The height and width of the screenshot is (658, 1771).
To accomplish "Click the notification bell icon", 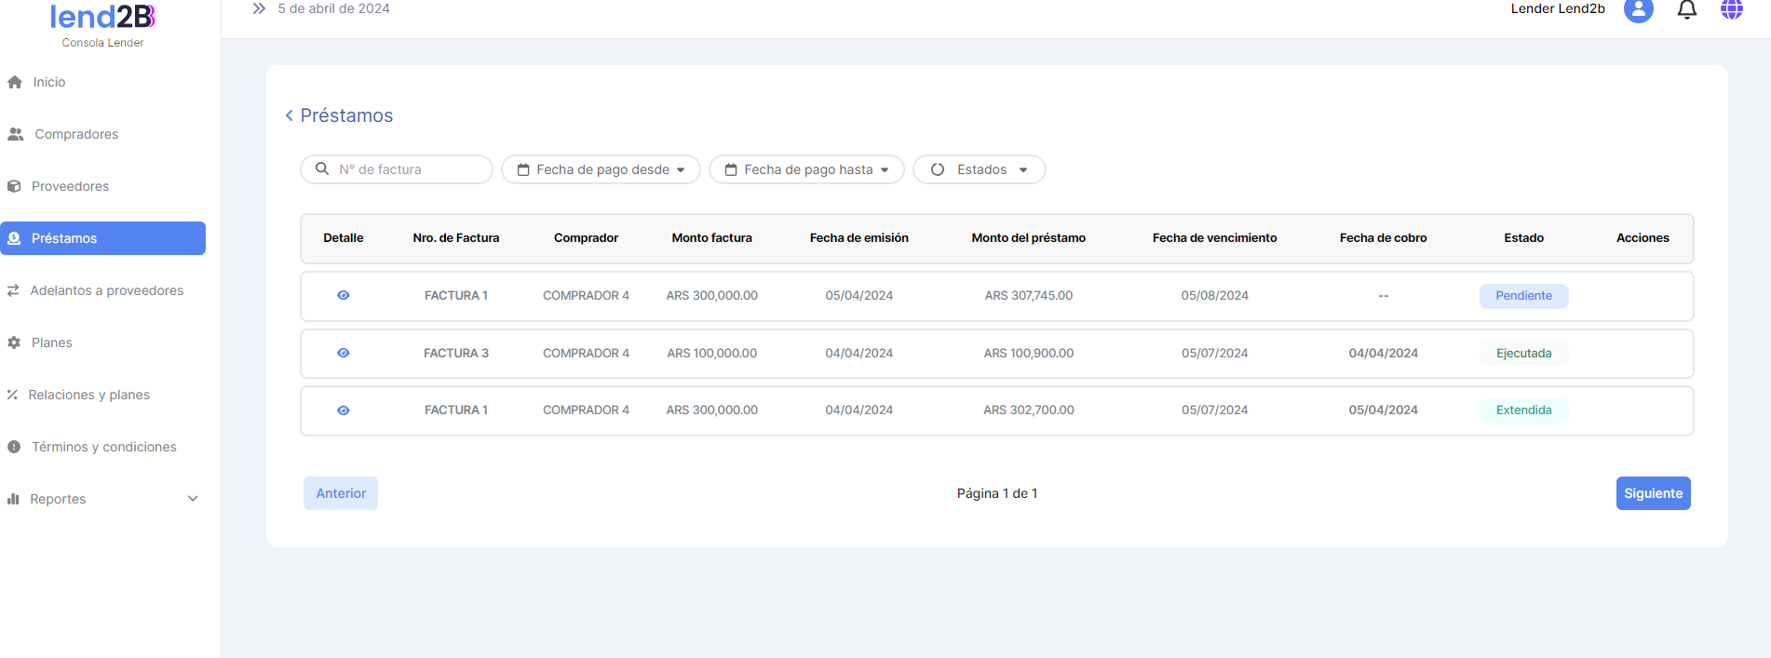I will (x=1686, y=9).
